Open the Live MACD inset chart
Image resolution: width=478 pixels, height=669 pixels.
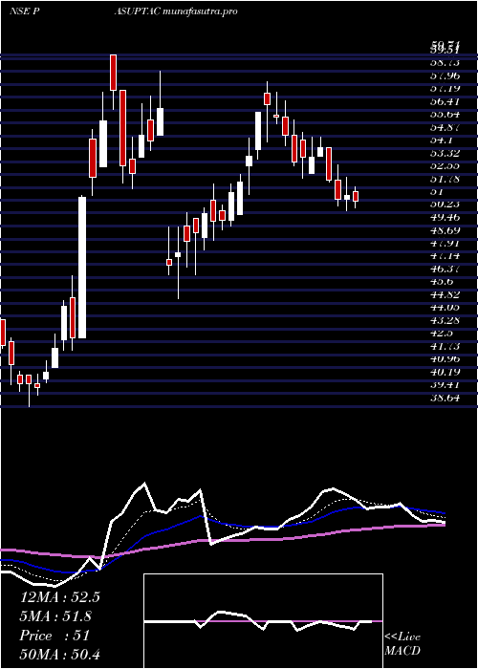[x=263, y=621]
